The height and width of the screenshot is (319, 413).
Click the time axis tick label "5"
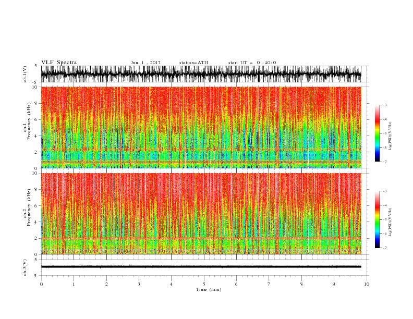[x=204, y=284]
